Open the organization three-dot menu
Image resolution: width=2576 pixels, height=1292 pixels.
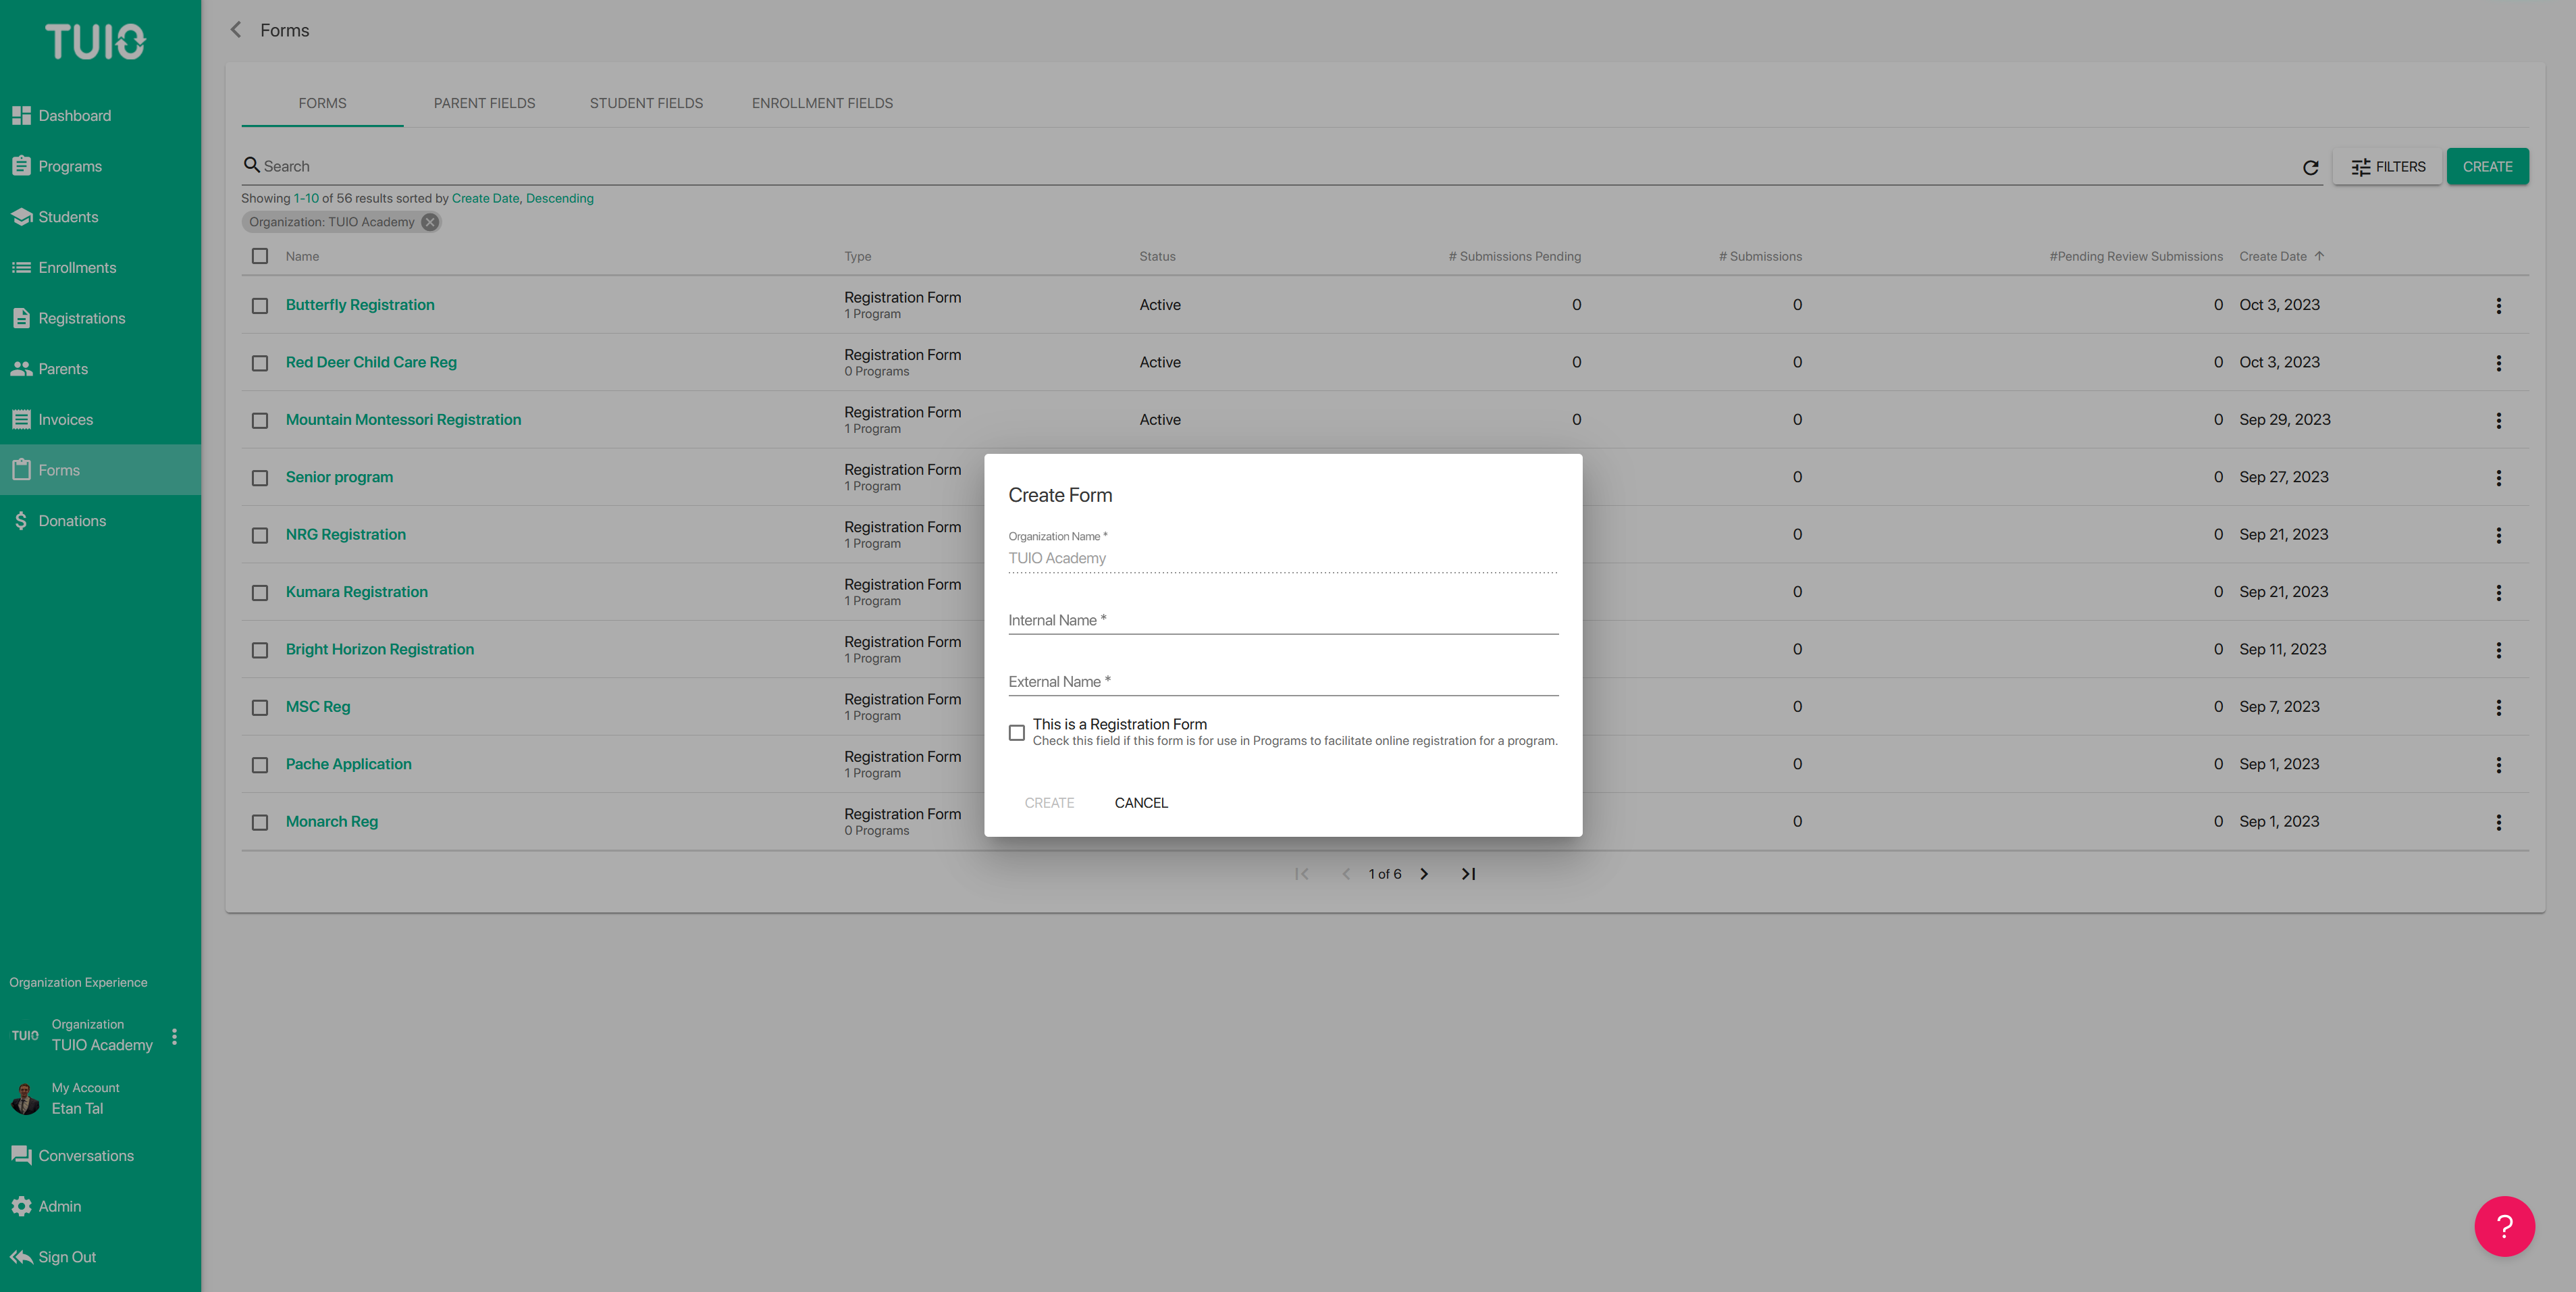point(174,1036)
